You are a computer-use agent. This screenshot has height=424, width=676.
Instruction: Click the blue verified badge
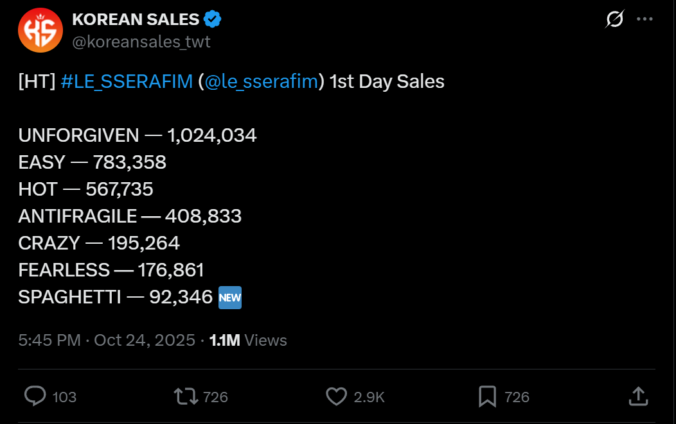point(213,20)
